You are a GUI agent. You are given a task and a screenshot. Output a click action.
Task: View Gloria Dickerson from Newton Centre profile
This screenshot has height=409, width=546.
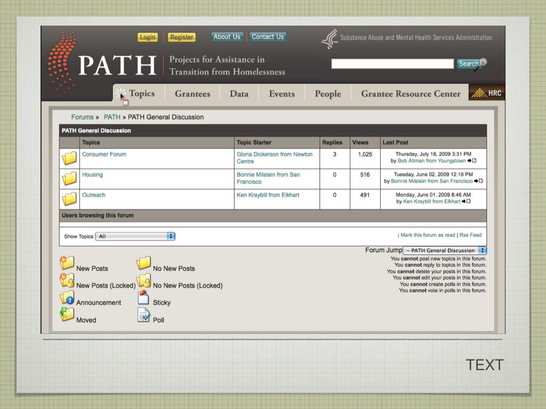(275, 158)
